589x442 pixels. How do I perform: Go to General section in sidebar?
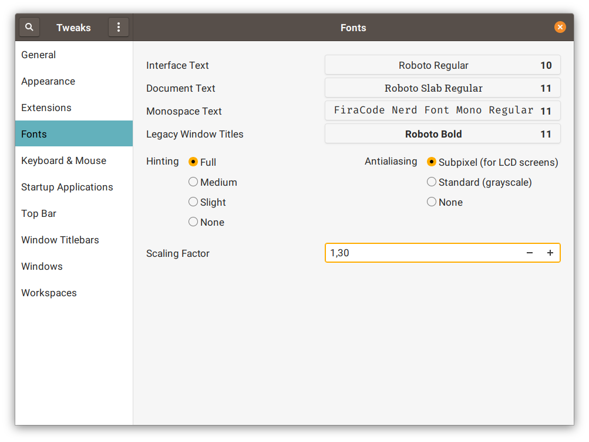point(74,55)
